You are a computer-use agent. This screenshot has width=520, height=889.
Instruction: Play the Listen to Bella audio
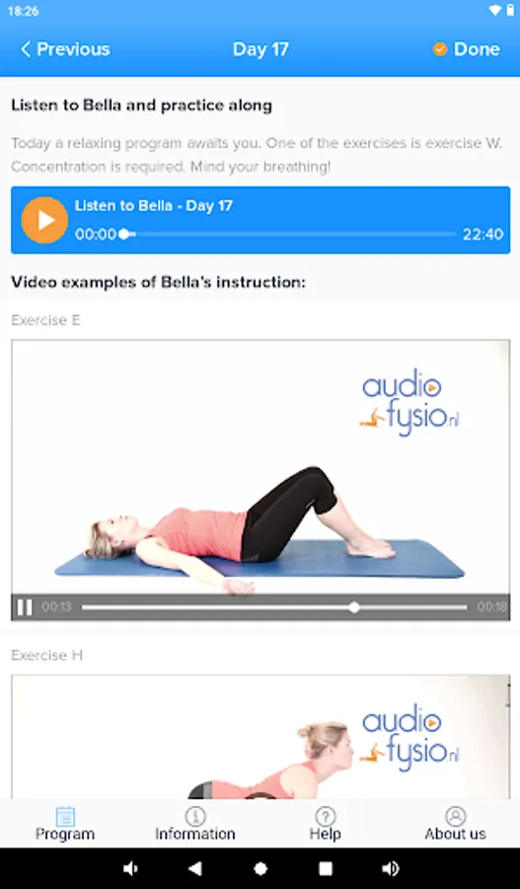(x=44, y=220)
